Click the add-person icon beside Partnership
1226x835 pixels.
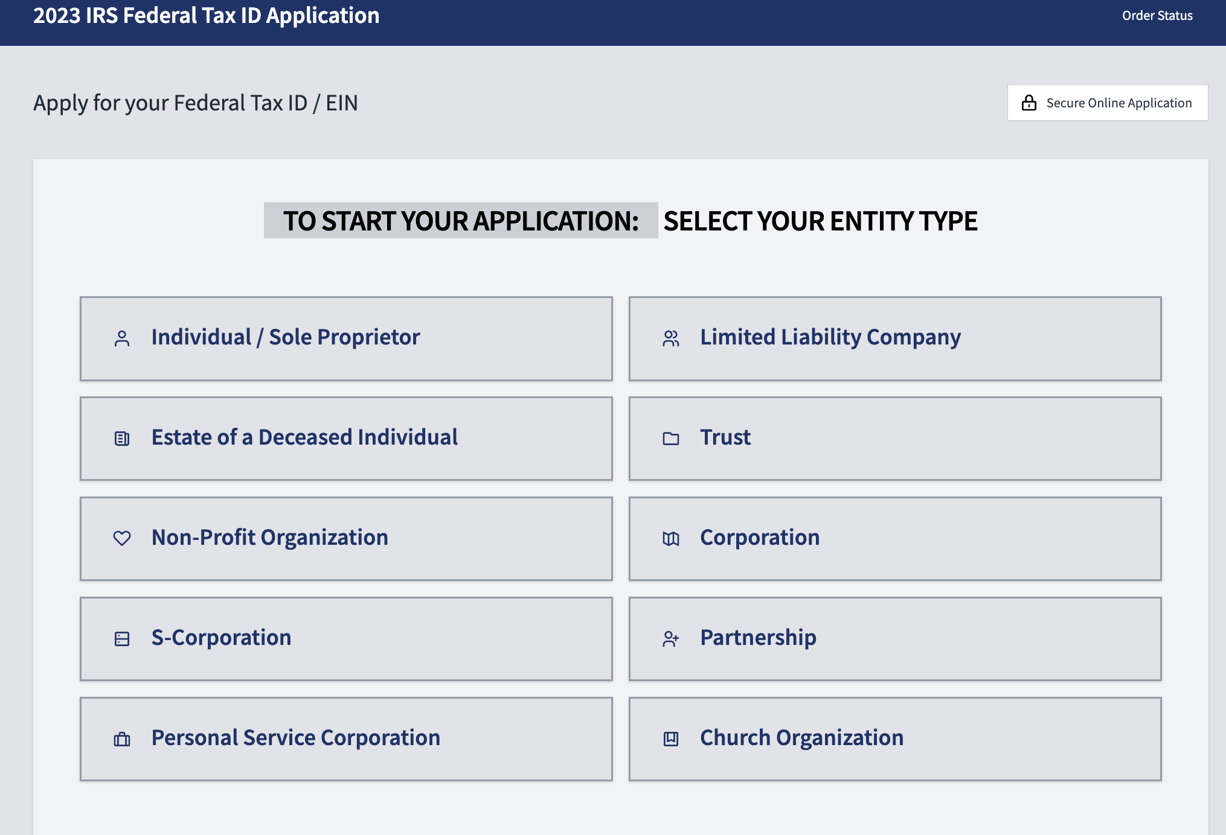click(x=671, y=639)
